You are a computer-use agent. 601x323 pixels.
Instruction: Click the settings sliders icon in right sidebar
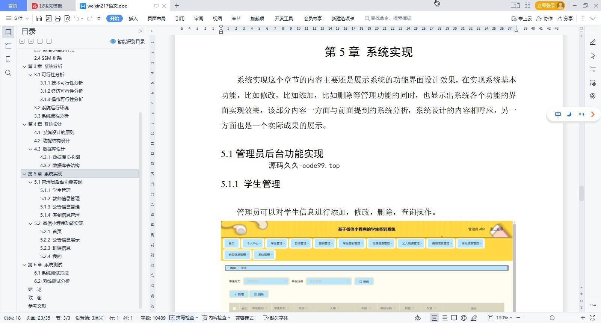pyautogui.click(x=593, y=69)
